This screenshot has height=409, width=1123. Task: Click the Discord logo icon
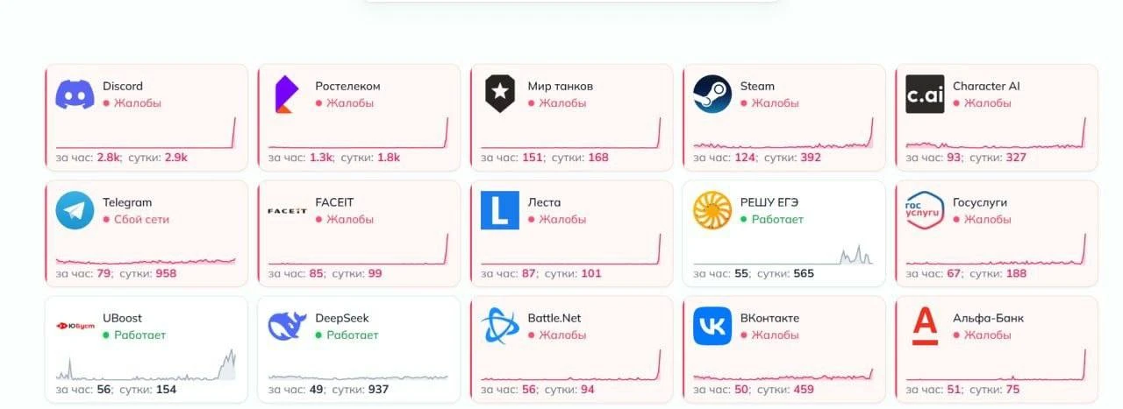pos(75,94)
